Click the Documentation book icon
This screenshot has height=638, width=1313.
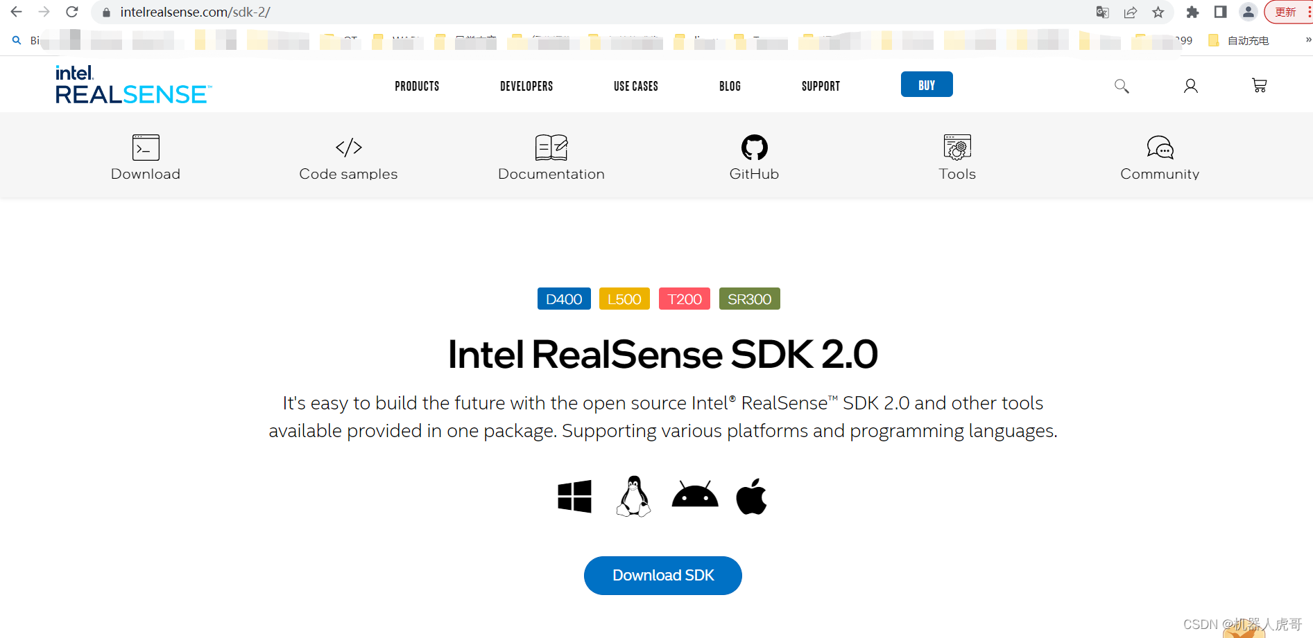pyautogui.click(x=551, y=147)
